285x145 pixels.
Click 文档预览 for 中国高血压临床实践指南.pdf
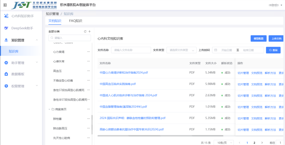(x=257, y=84)
